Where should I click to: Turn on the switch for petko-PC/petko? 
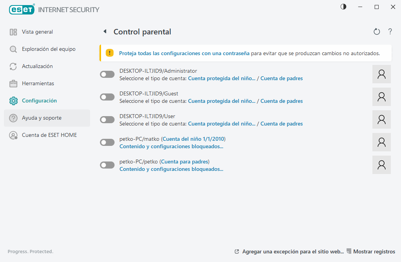(107, 165)
